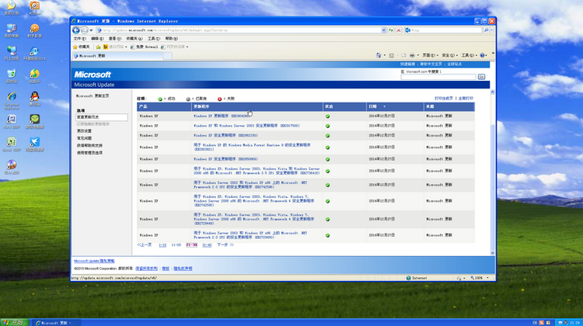Click the Microsoft.com search input field
The image size is (583, 326).
(x=438, y=77)
